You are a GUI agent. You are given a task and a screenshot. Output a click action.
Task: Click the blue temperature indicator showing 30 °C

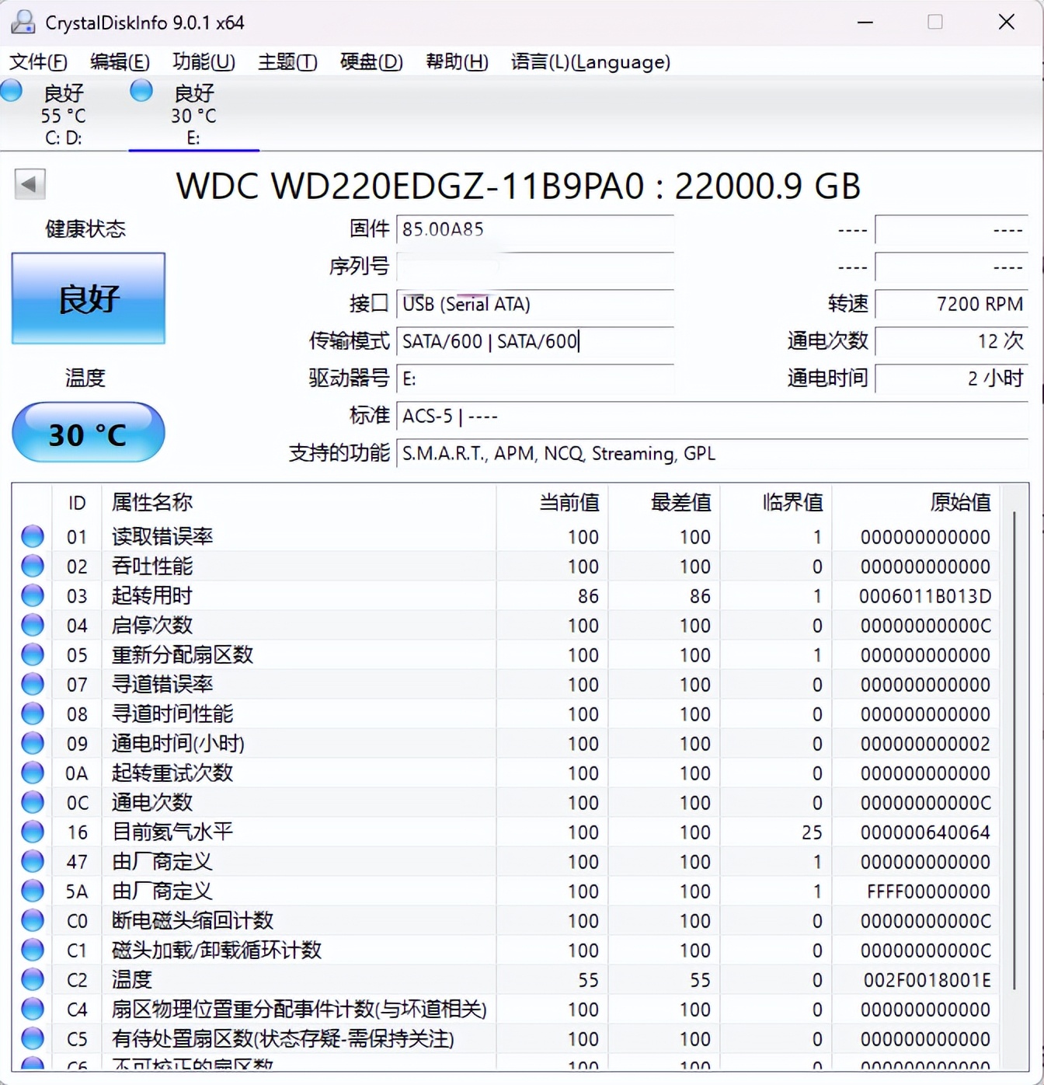(x=88, y=434)
